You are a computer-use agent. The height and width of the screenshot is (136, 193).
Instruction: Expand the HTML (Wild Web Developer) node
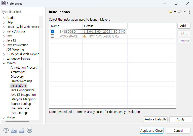(4, 27)
